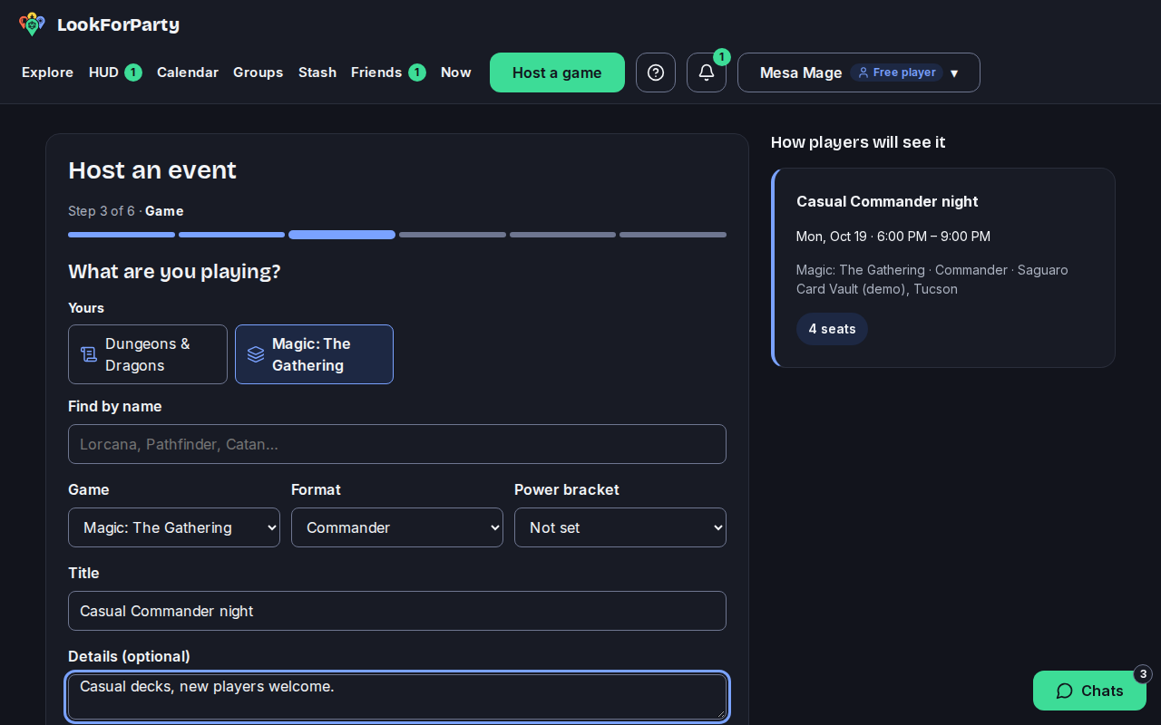The width and height of the screenshot is (1161, 725).
Task: Click the Details text area
Action: click(397, 697)
